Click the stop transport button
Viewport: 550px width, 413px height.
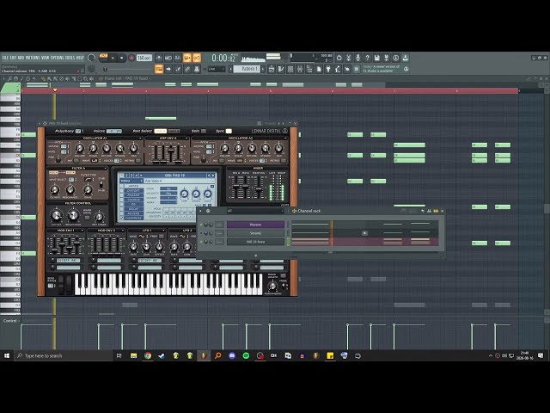(122, 58)
